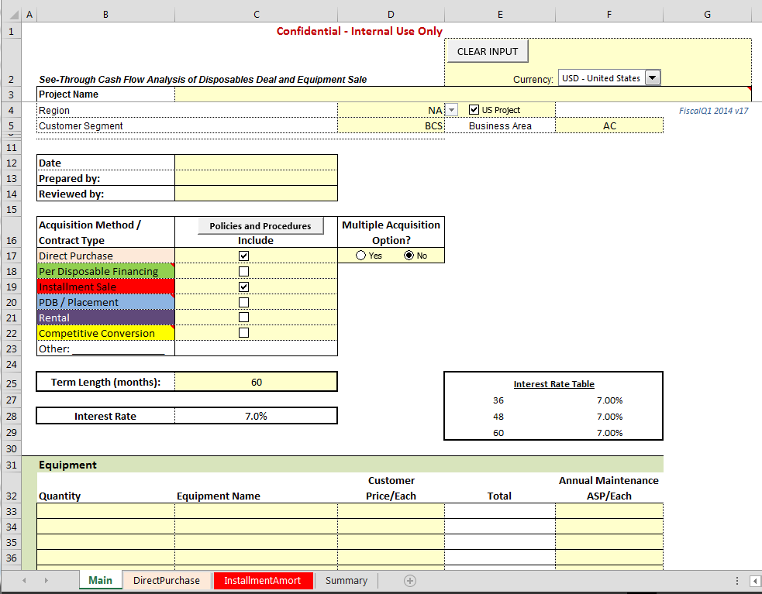
Task: Expand the Region dropdown arrow
Action: click(x=453, y=110)
